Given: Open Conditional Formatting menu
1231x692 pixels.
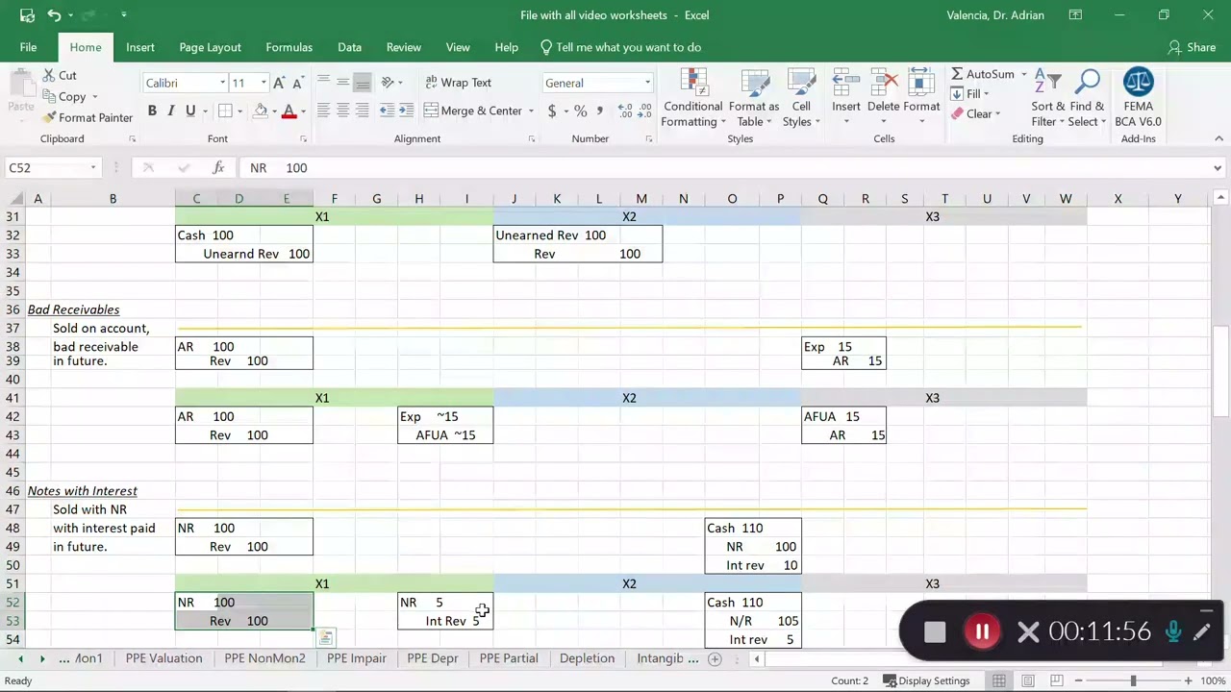Looking at the screenshot, I should (x=693, y=98).
